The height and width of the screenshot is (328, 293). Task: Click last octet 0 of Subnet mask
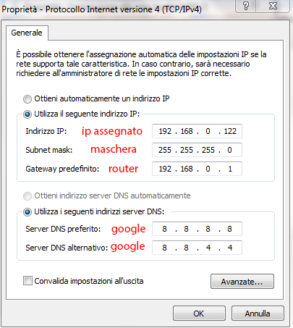pyautogui.click(x=229, y=150)
